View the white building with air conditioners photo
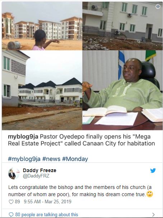This screenshot has height=218, width=163. pyautogui.click(x=122, y=26)
